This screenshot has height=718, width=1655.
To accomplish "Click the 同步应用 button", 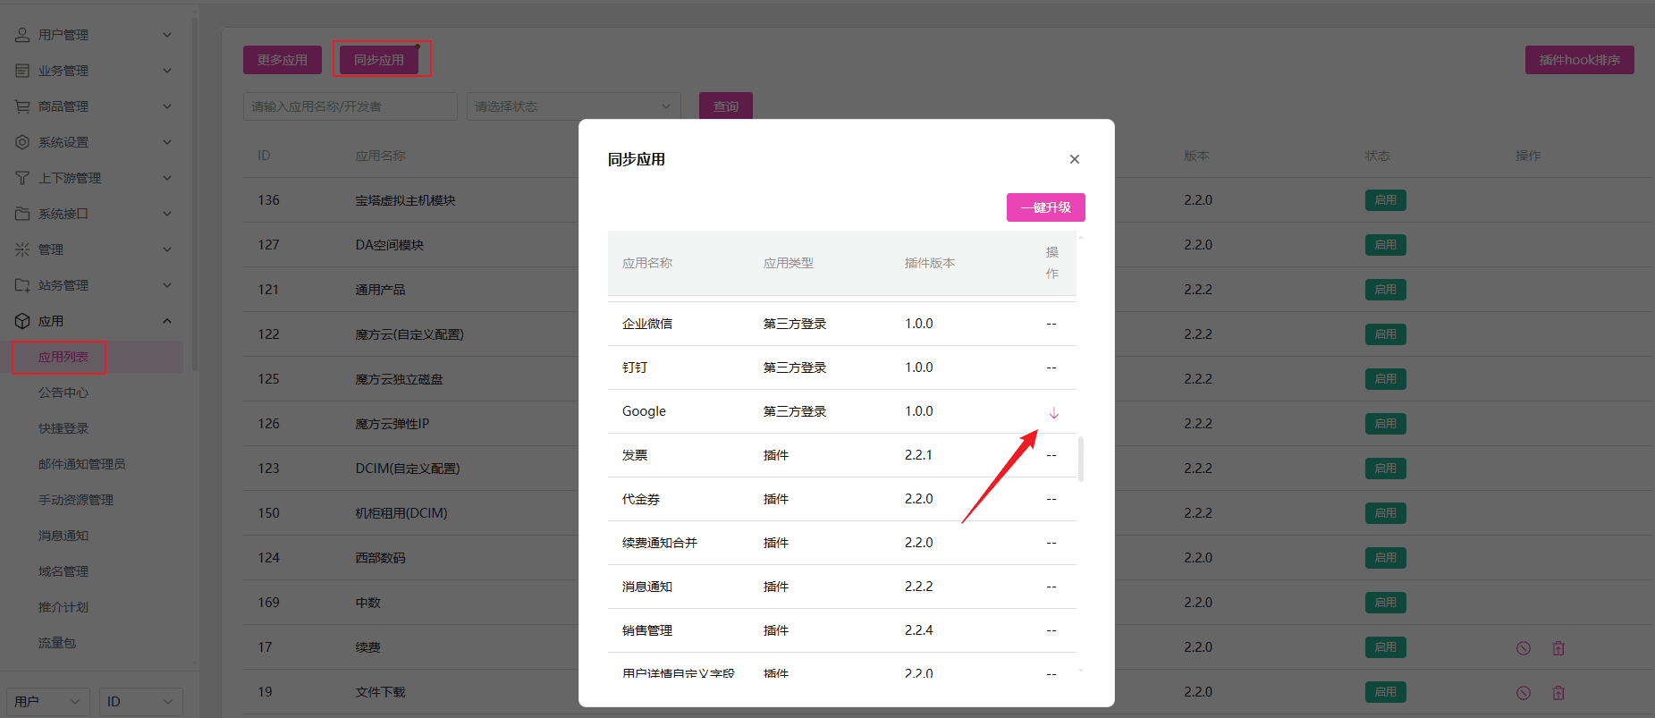I will tap(379, 60).
